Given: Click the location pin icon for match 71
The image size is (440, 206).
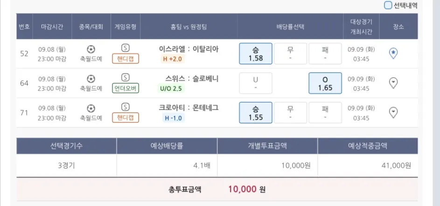Looking at the screenshot, I should tap(393, 112).
